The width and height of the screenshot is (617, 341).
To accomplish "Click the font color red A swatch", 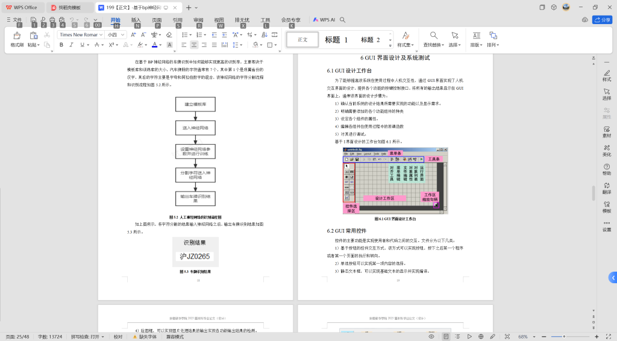I will click(155, 45).
